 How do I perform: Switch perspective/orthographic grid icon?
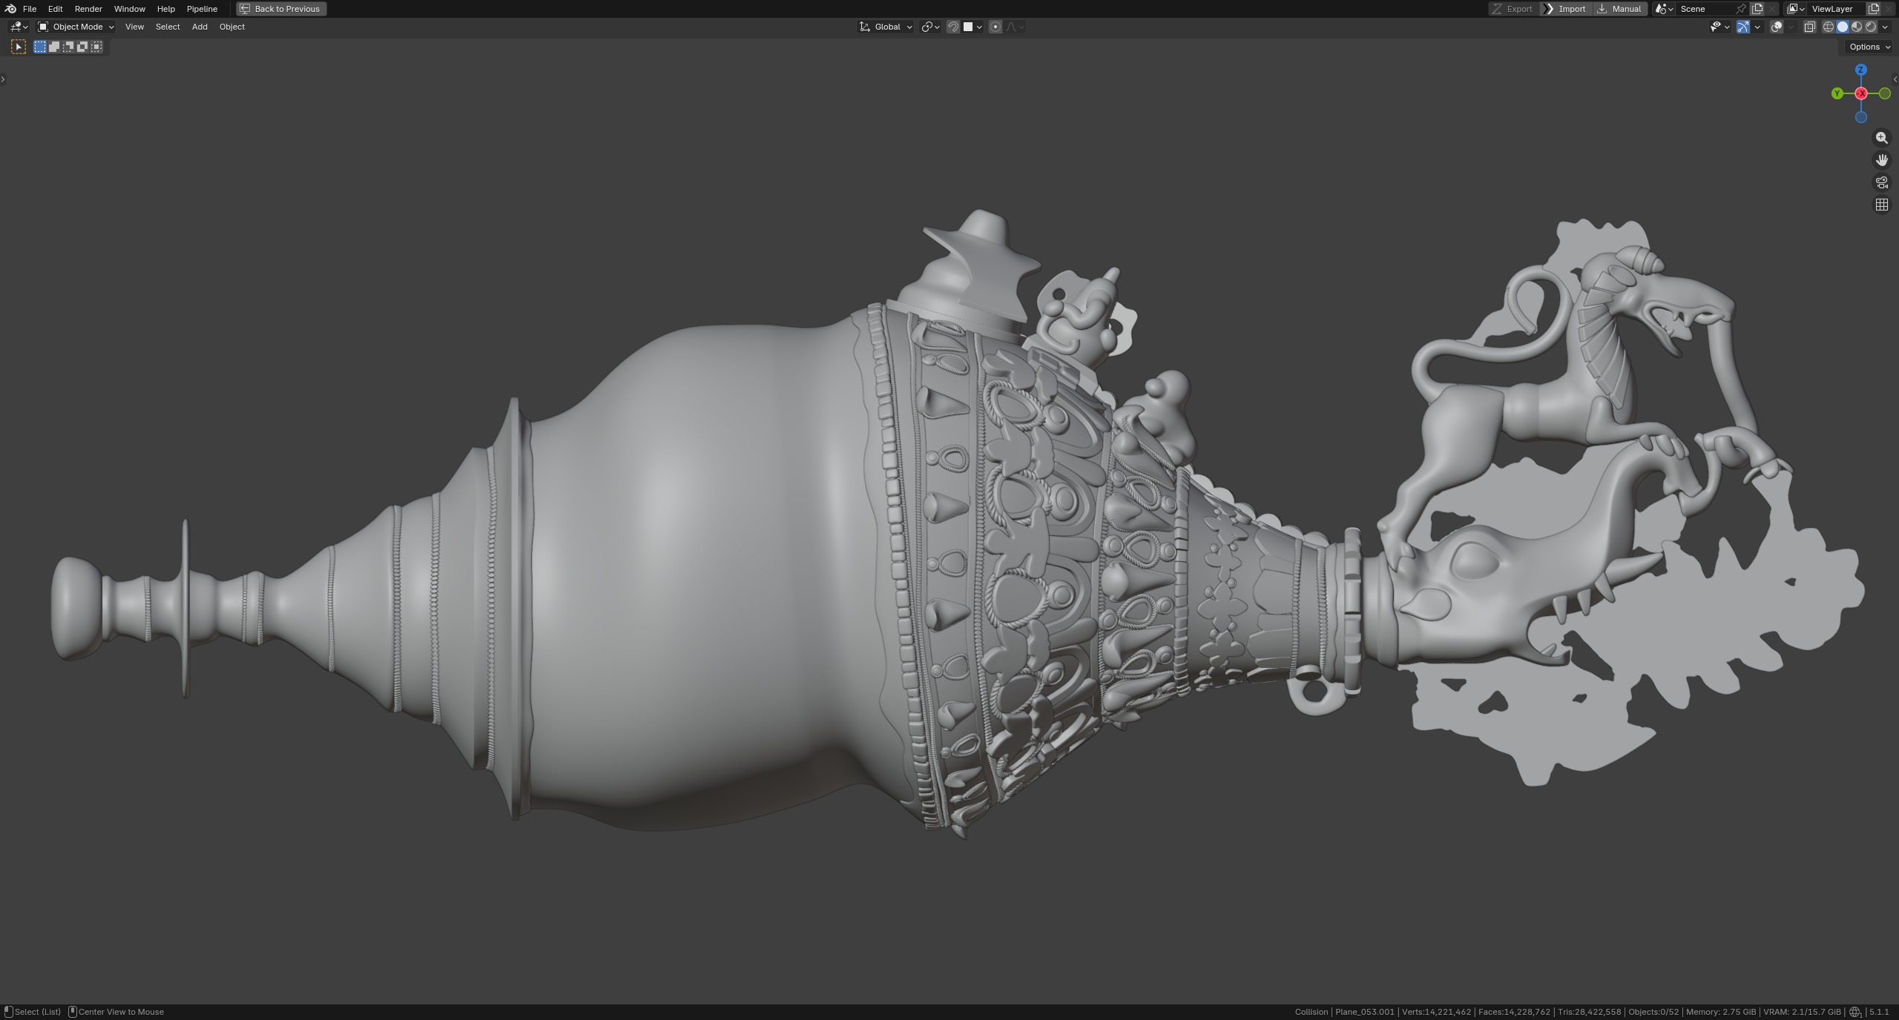pos(1881,205)
